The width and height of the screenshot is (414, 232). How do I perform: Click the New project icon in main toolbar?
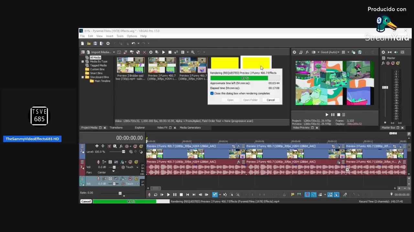[x=82, y=43]
